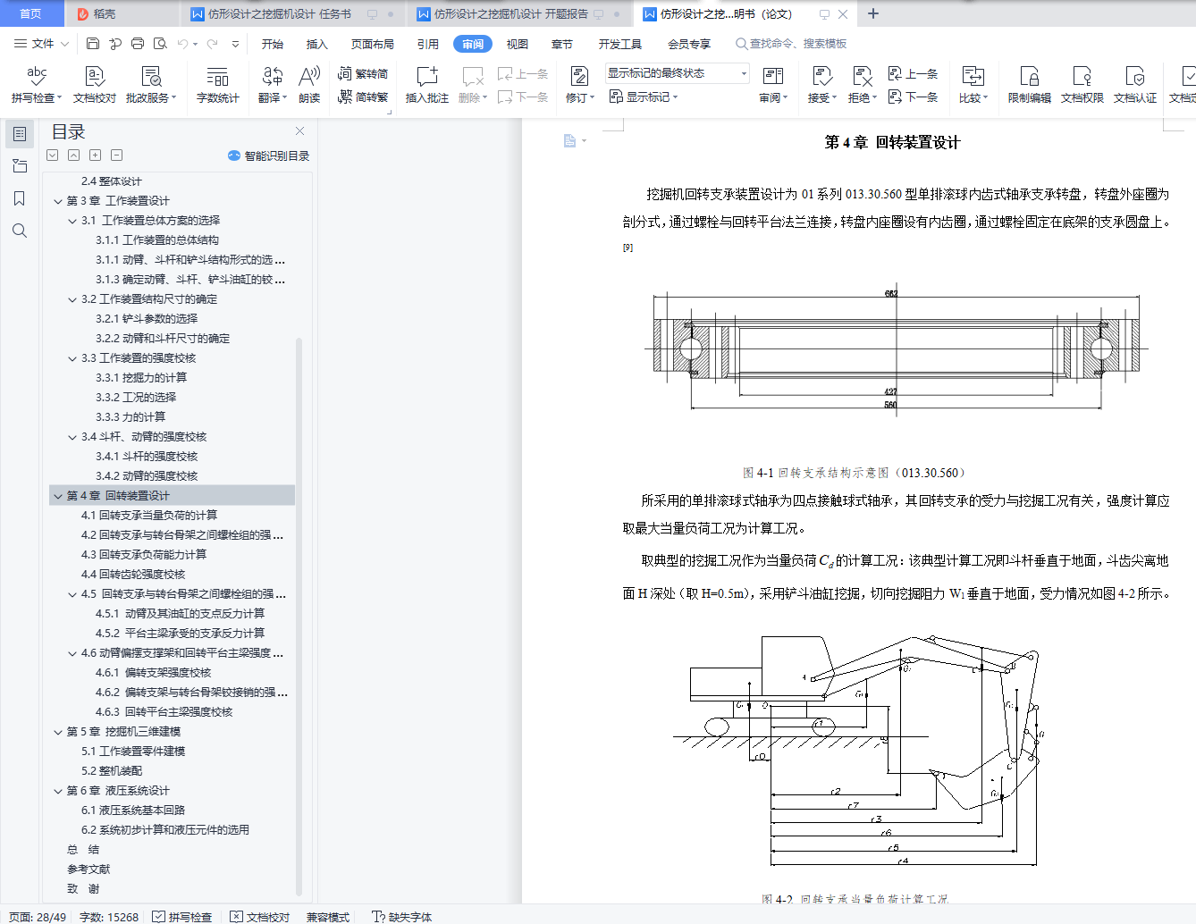Click the 字数: 15268 word count status
This screenshot has width=1196, height=924.
109,917
